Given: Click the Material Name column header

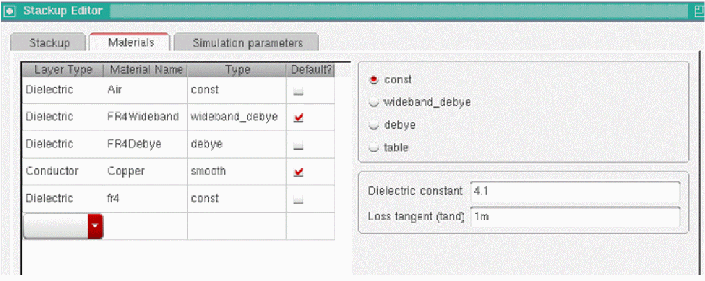Looking at the screenshot, I should click(x=146, y=70).
